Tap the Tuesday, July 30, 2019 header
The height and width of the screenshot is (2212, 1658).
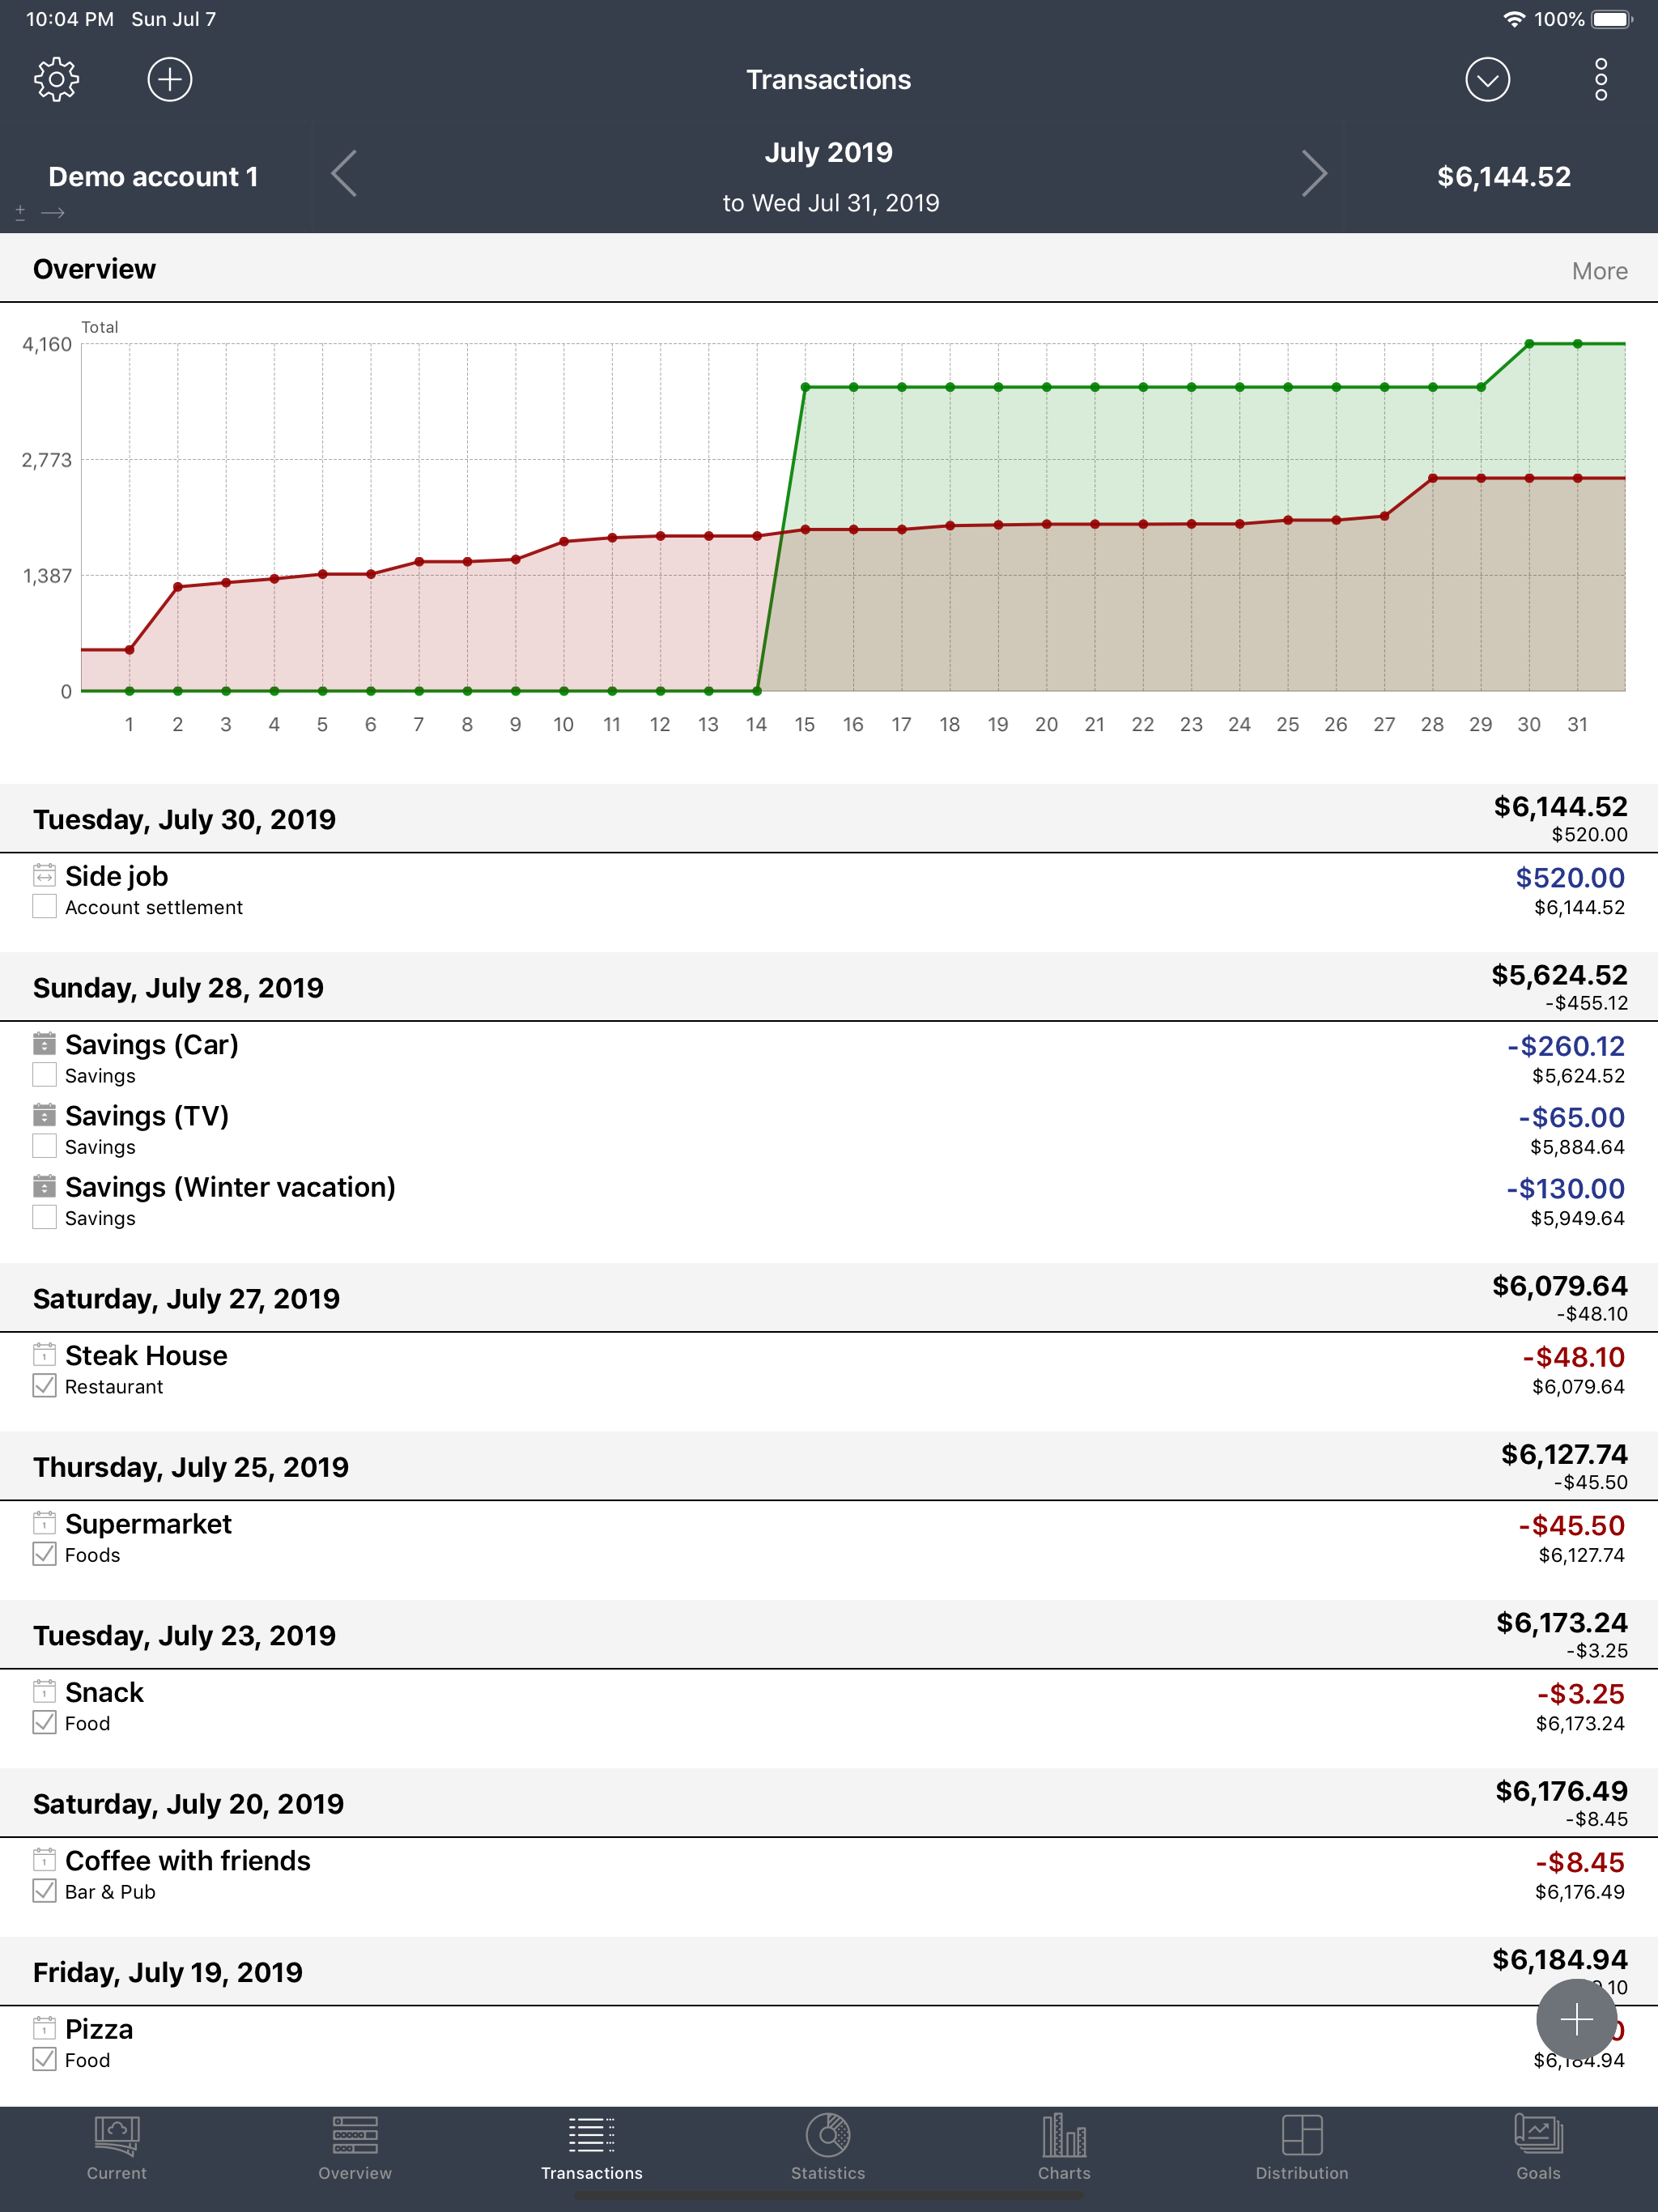point(829,819)
